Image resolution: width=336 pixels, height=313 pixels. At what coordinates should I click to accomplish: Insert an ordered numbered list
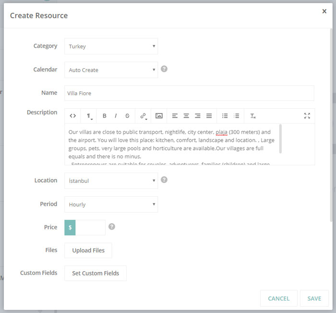click(x=236, y=116)
